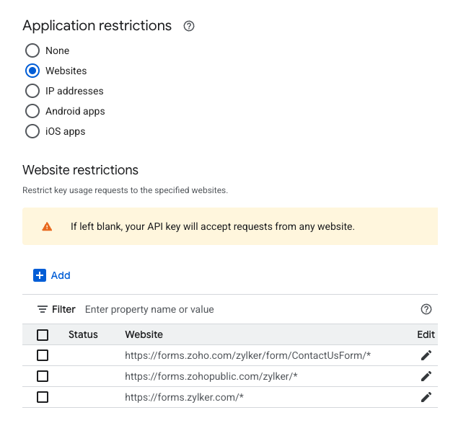Choose iOS apps restriction
The height and width of the screenshot is (423, 453).
32,131
